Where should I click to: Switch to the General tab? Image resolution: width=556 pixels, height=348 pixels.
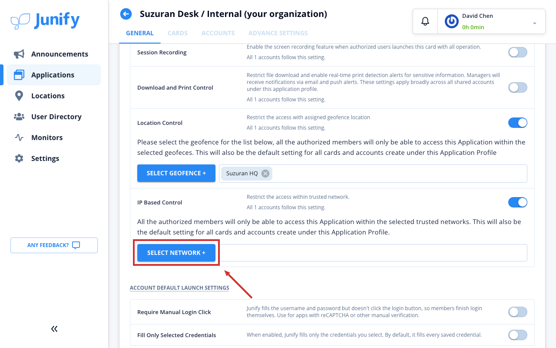(140, 33)
